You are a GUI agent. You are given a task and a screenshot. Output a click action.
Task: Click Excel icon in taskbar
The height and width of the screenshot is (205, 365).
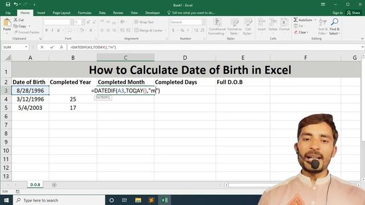point(165,200)
